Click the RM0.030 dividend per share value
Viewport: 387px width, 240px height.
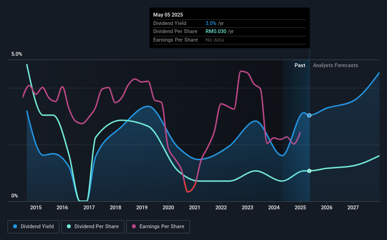click(x=216, y=32)
